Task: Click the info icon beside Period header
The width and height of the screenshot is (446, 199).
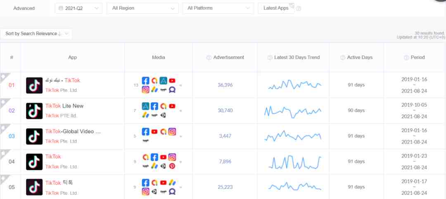Action: (x=406, y=57)
